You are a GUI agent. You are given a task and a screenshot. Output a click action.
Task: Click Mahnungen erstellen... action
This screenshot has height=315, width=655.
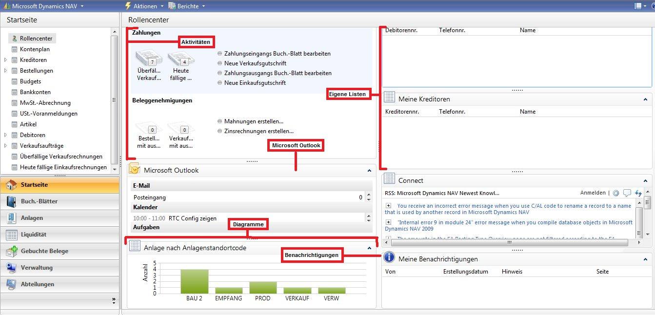point(254,121)
